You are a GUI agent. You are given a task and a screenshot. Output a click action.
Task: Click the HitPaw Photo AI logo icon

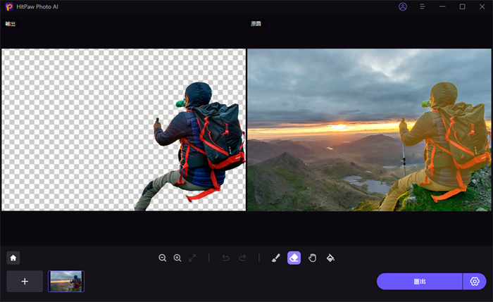8,6
